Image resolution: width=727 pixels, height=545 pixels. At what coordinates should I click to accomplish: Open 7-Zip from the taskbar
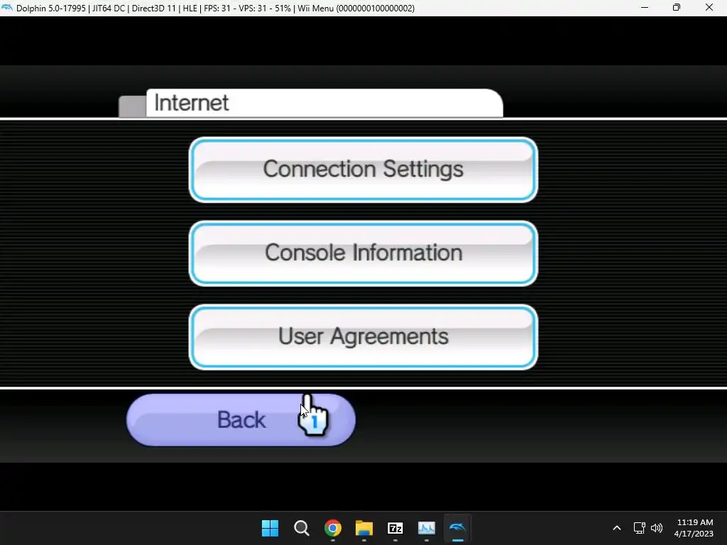(x=395, y=528)
